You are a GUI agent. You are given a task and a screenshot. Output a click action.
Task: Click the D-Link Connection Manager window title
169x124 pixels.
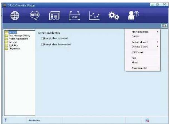21,5
